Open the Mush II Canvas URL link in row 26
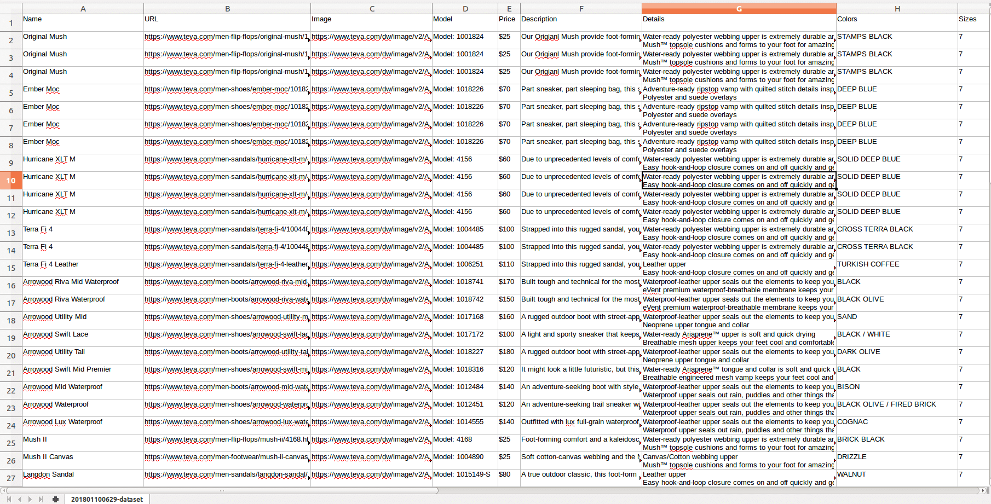Screen dimensions: 991x504 (227, 457)
